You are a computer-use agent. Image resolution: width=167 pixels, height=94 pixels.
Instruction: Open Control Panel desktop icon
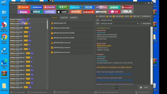click(4, 15)
